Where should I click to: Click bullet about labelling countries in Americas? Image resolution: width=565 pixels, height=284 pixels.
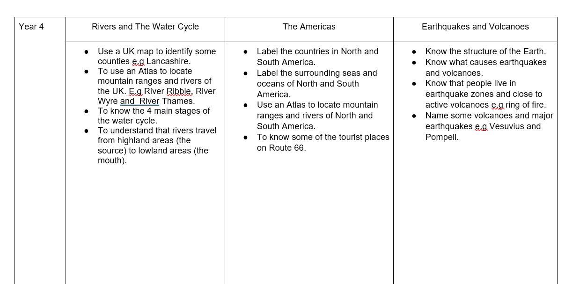pos(317,51)
